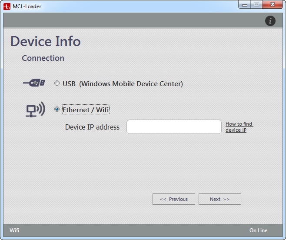The height and width of the screenshot is (240, 286).
Task: Click the 'Device Info' page heading
Action: tap(46, 41)
